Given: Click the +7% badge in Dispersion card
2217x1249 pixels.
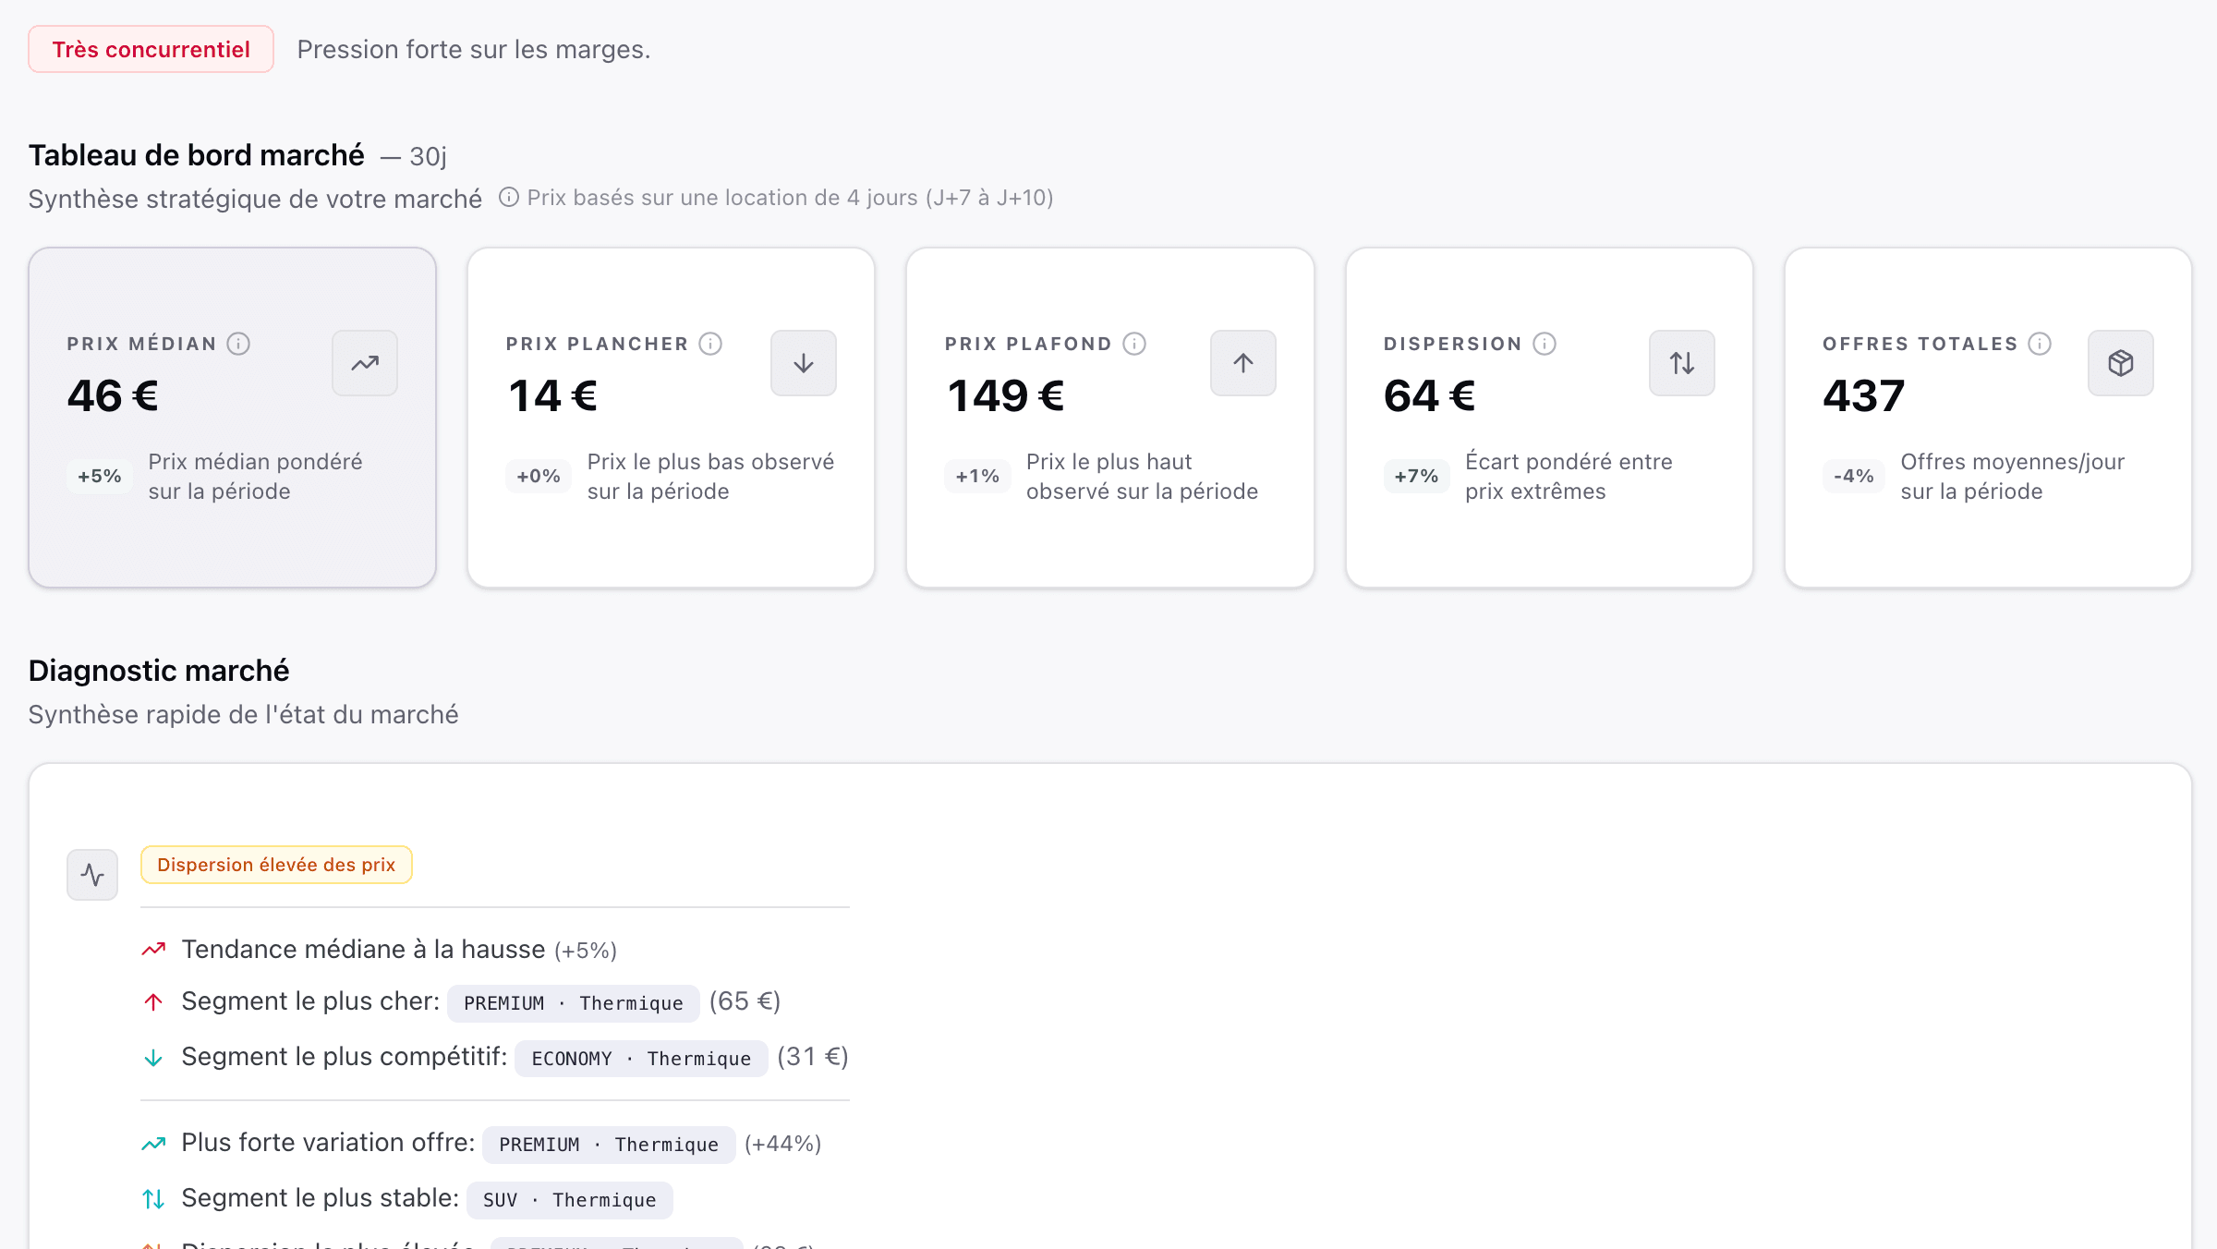Looking at the screenshot, I should coord(1416,476).
